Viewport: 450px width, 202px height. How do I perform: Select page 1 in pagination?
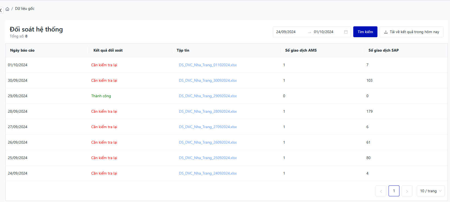394,191
